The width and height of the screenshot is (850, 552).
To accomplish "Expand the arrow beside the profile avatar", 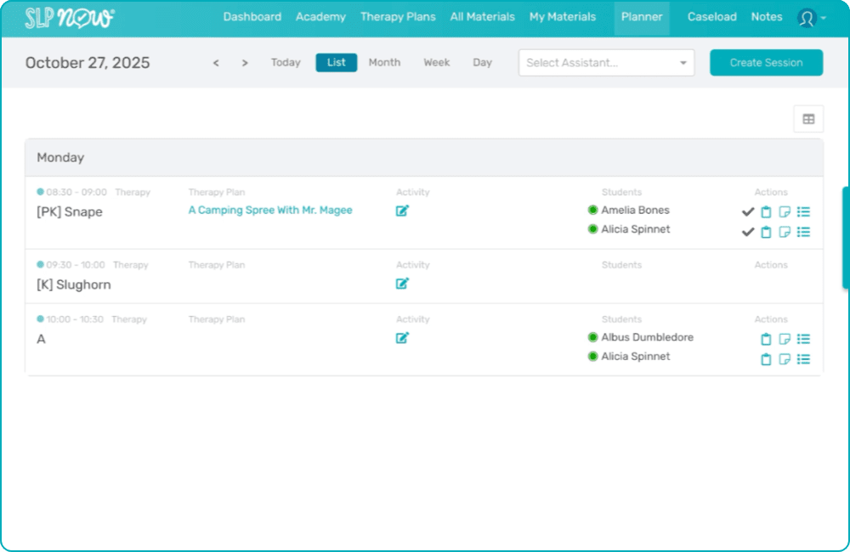I will pos(824,18).
